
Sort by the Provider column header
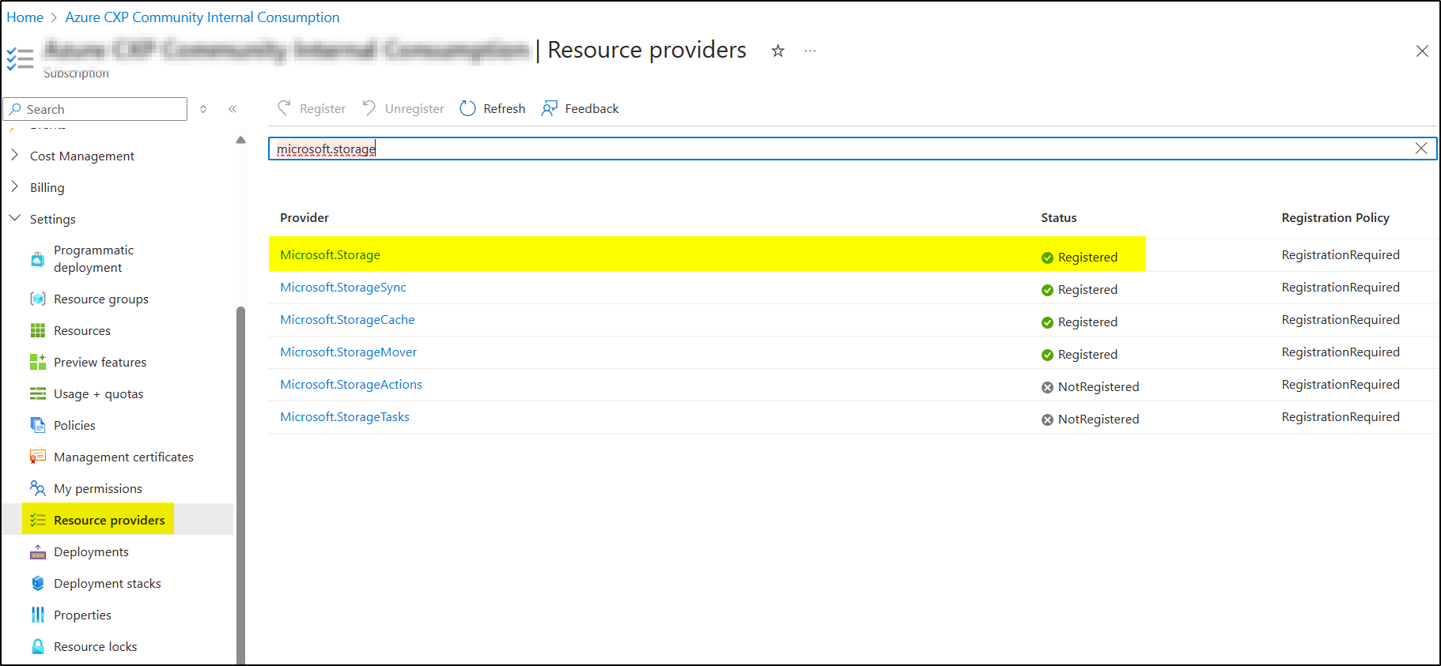tap(304, 217)
